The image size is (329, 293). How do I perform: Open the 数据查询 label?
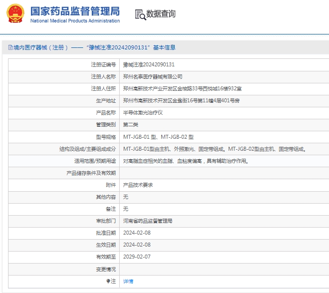pyautogui.click(x=161, y=14)
